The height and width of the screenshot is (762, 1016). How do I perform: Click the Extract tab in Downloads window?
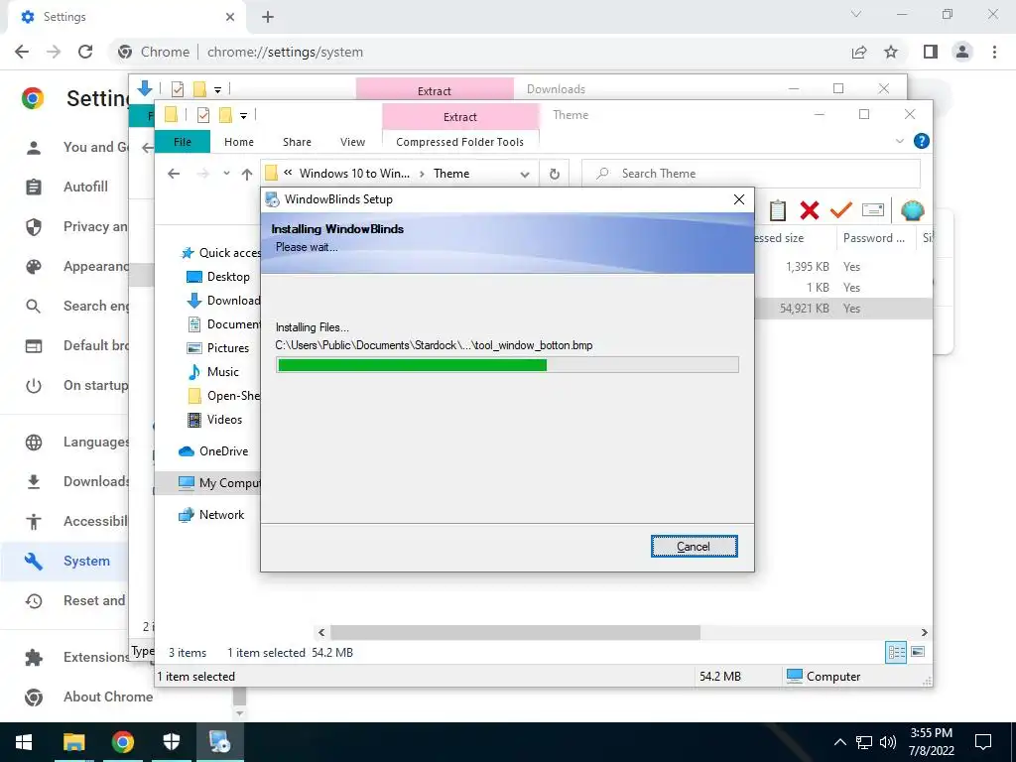pos(435,90)
